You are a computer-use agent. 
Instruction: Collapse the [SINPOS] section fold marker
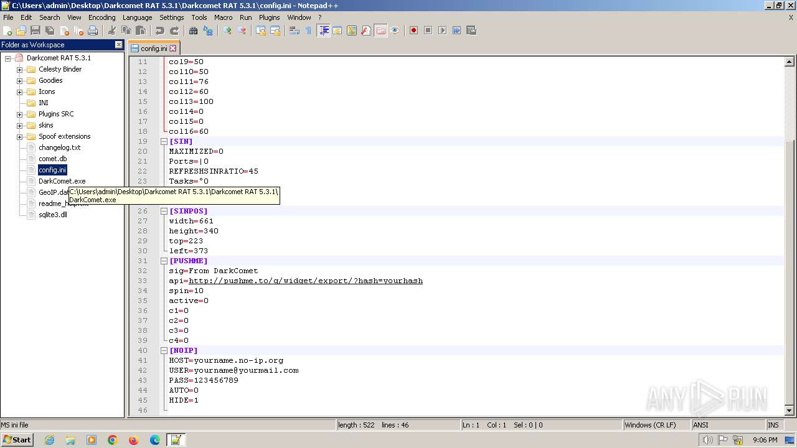(x=164, y=211)
